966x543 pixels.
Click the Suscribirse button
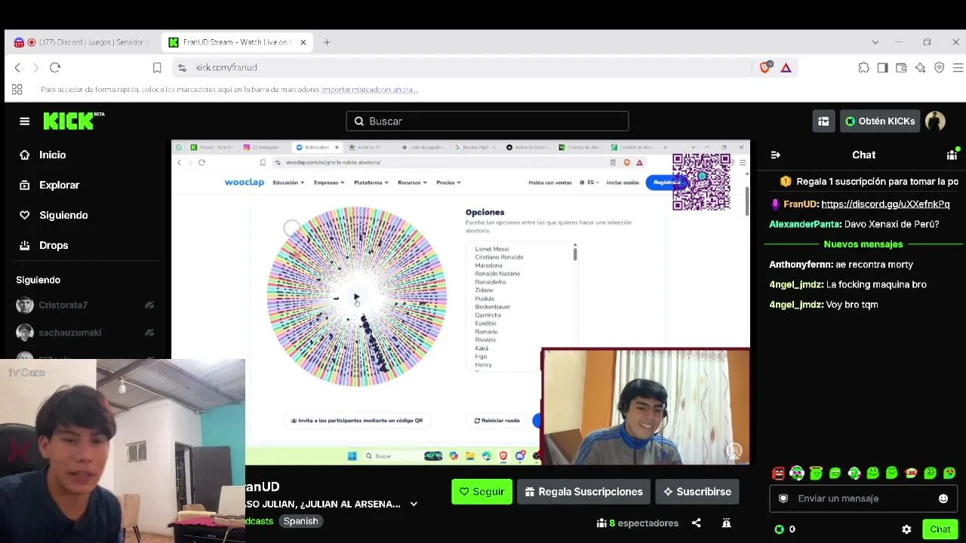click(697, 492)
